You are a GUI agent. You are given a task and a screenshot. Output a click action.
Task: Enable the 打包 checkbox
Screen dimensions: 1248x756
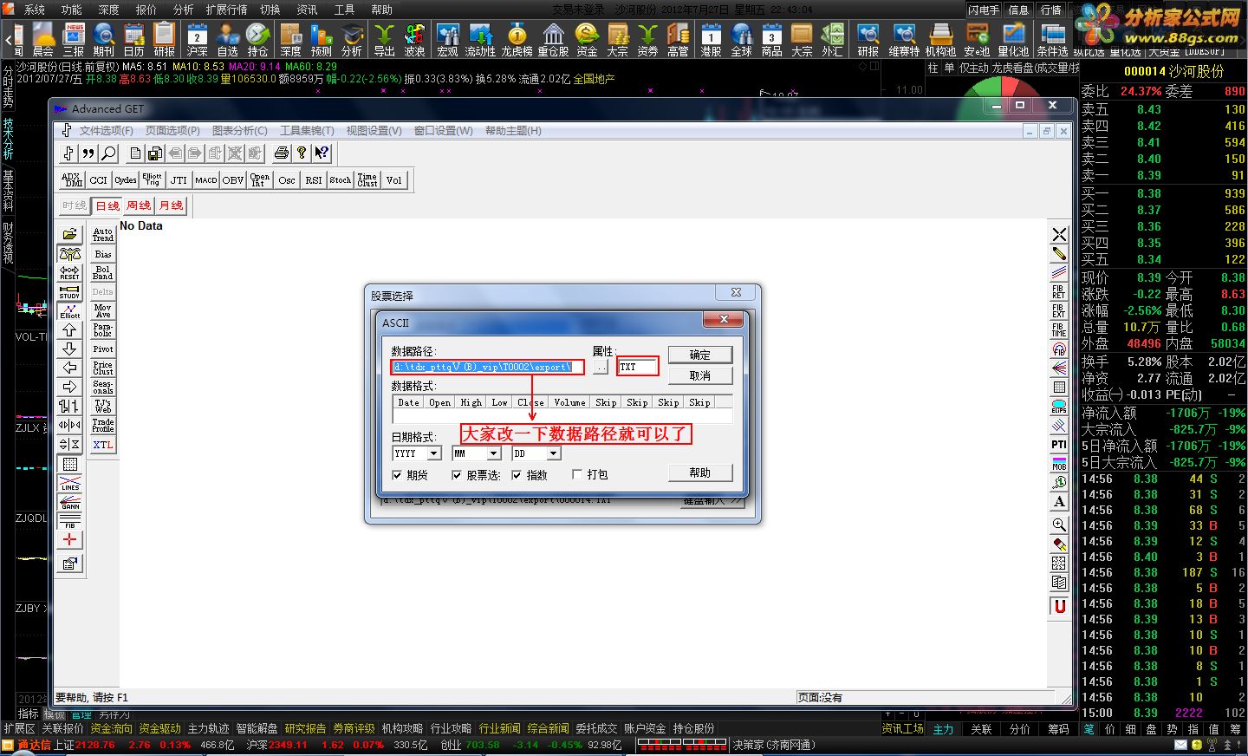(577, 475)
